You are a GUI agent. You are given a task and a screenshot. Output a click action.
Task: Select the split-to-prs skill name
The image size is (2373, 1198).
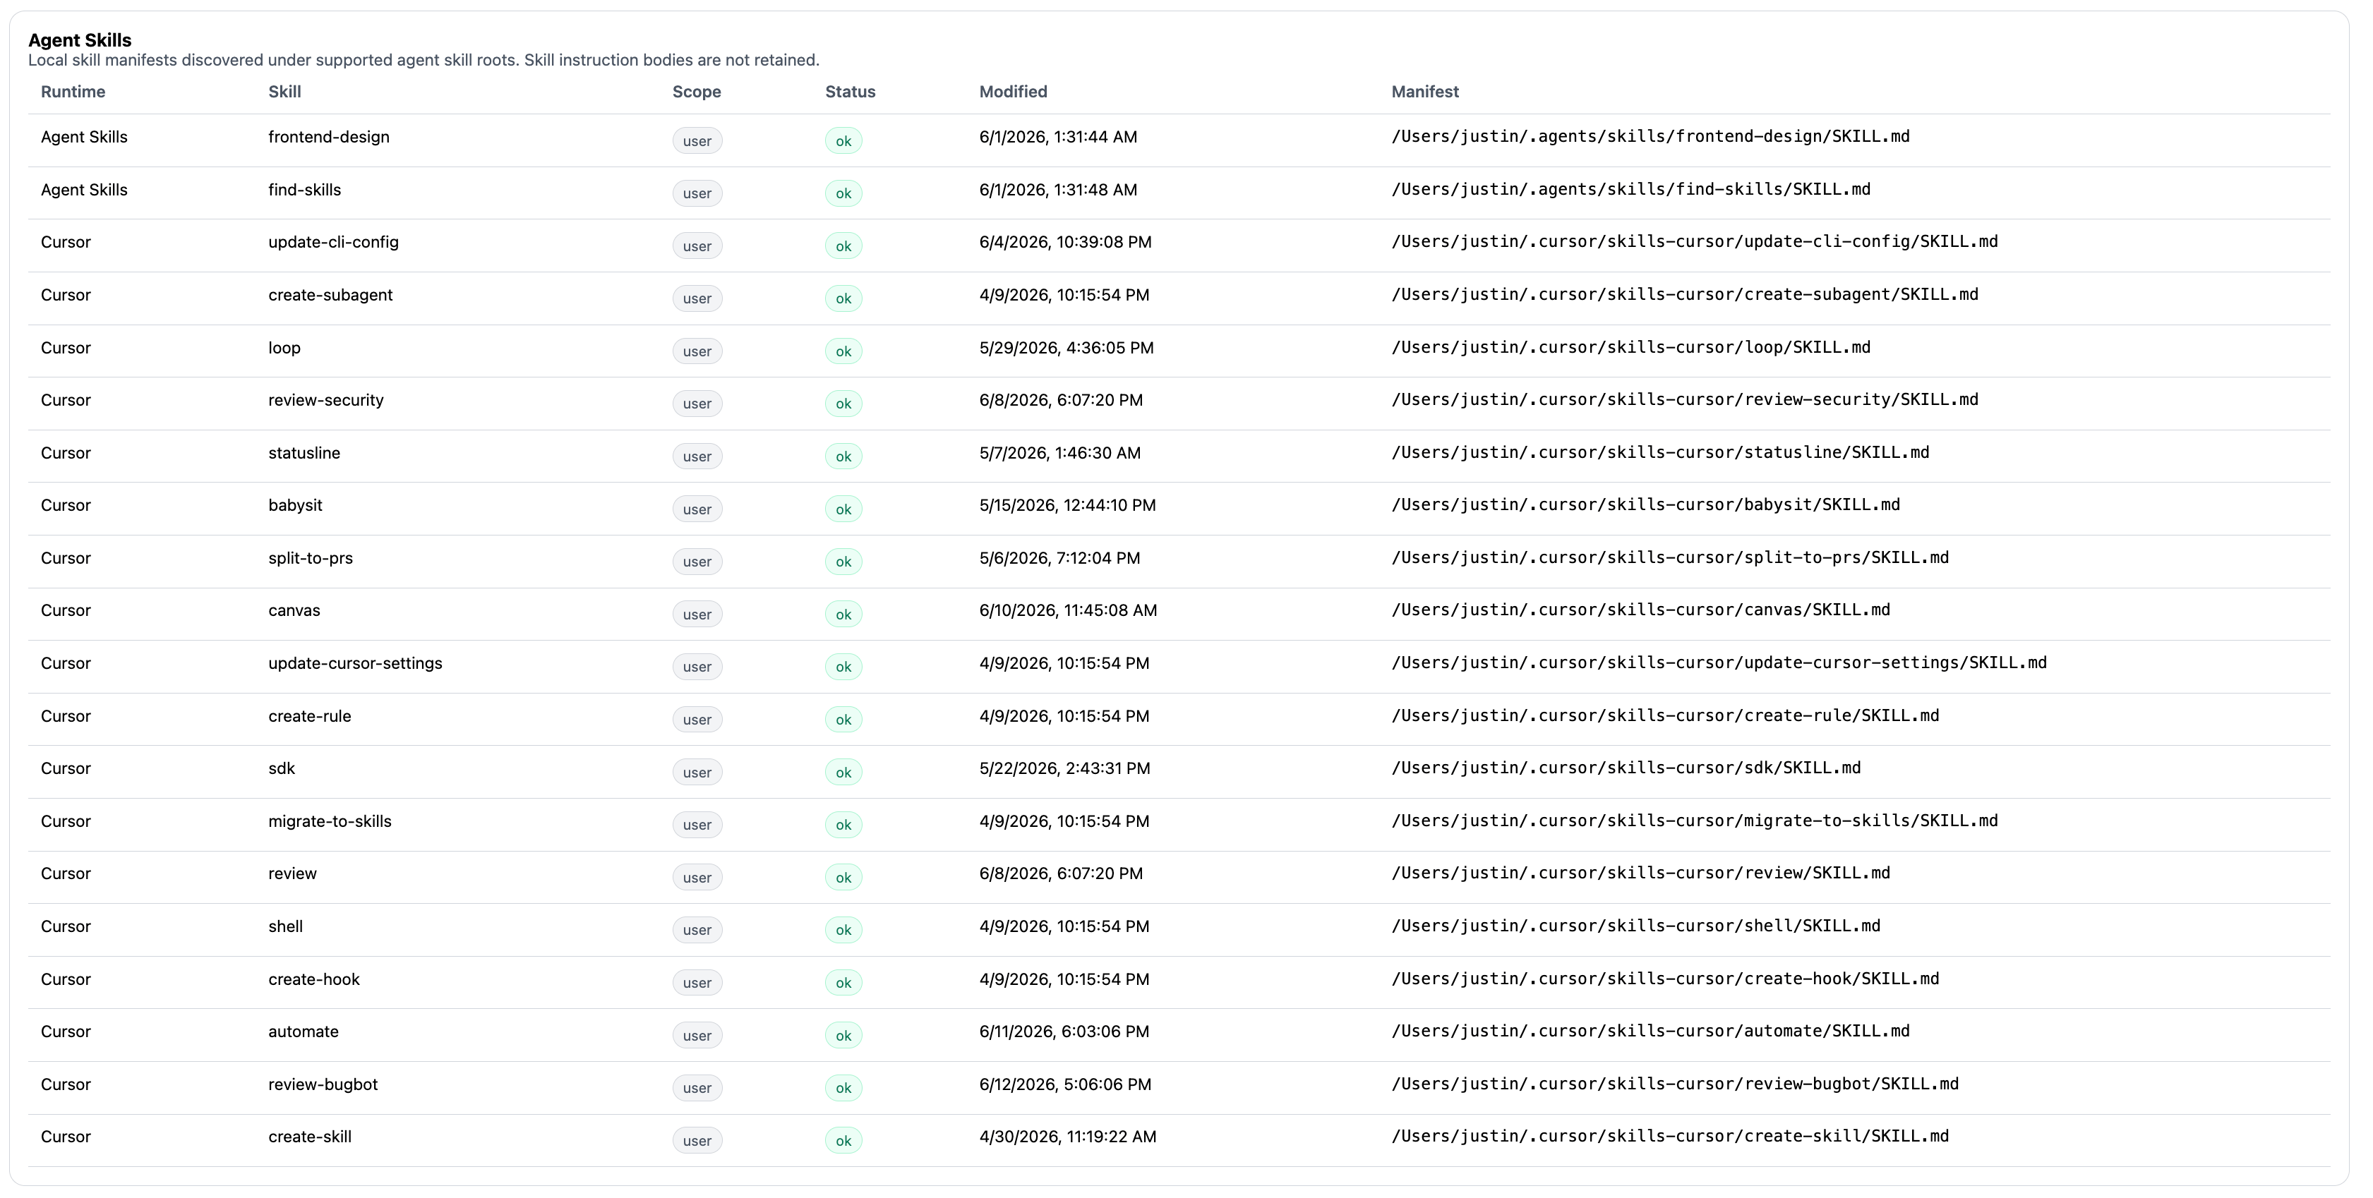(311, 558)
